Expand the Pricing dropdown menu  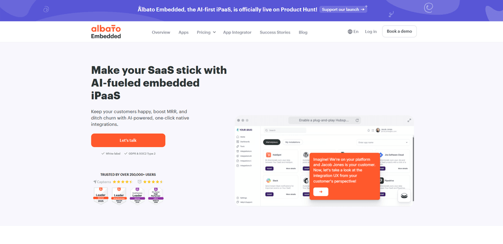click(206, 32)
